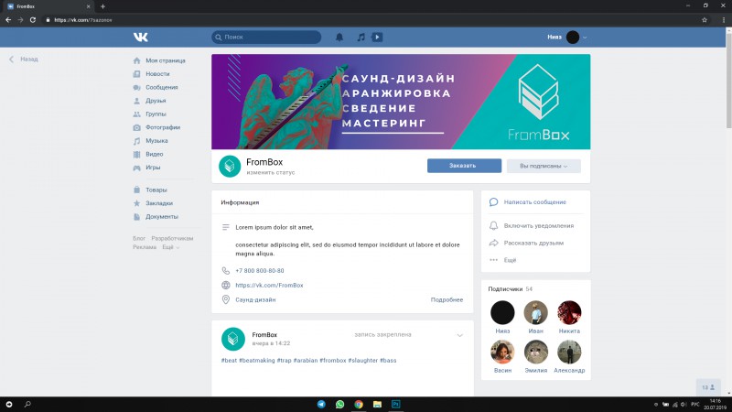
Task: Click the film icon beside Видео
Action: pos(136,154)
